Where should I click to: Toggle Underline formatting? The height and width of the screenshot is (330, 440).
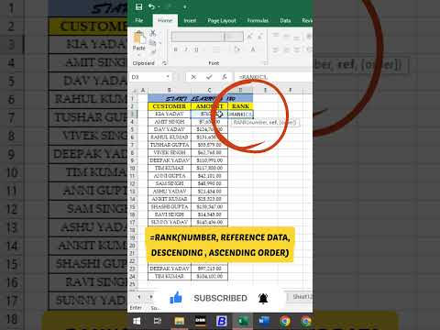(196, 49)
